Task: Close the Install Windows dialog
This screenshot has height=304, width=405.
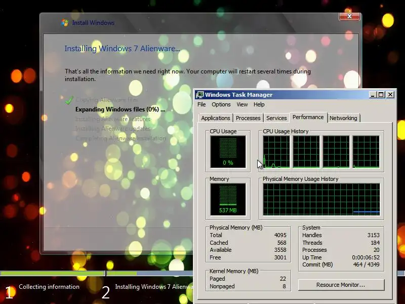Action: click(x=349, y=16)
